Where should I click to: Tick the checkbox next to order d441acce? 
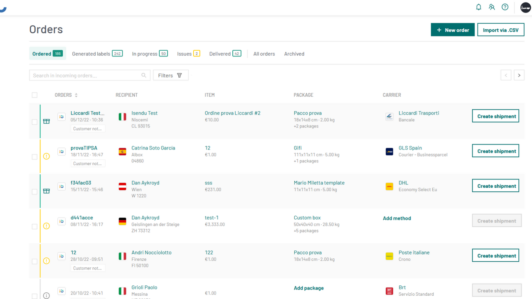34,226
